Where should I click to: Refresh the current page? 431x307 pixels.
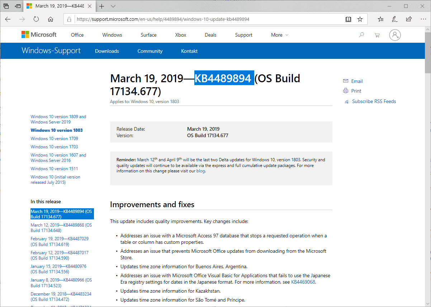36,19
